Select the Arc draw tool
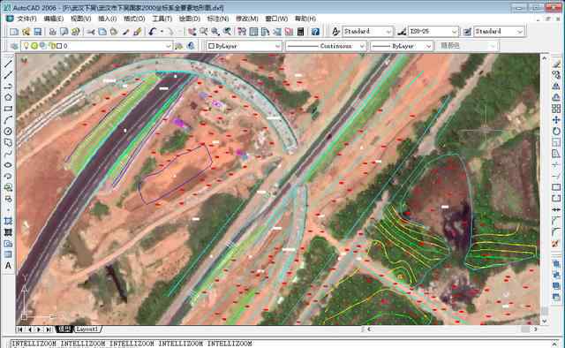Image resolution: width=565 pixels, height=348 pixels. pyautogui.click(x=8, y=120)
